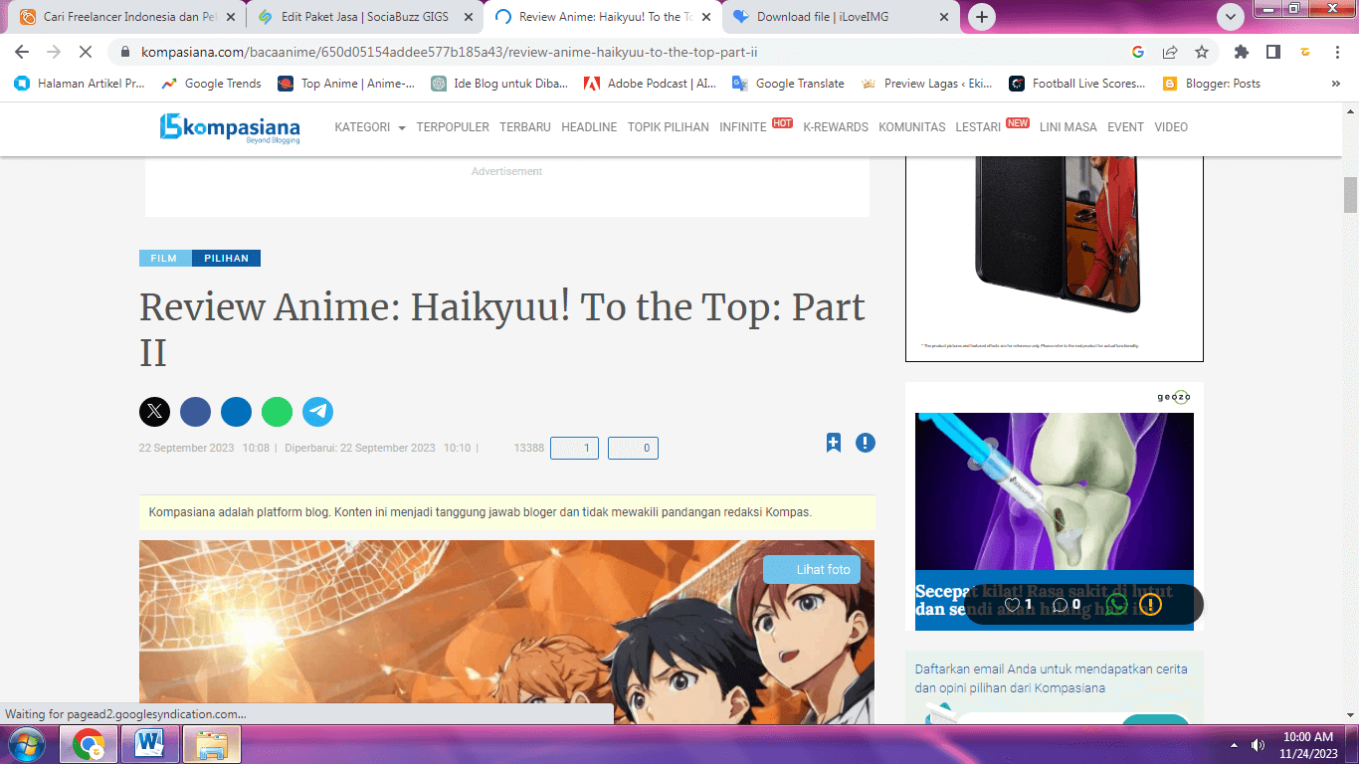Open TERPOPULER in site navigation
1359x764 pixels.
pos(453,127)
